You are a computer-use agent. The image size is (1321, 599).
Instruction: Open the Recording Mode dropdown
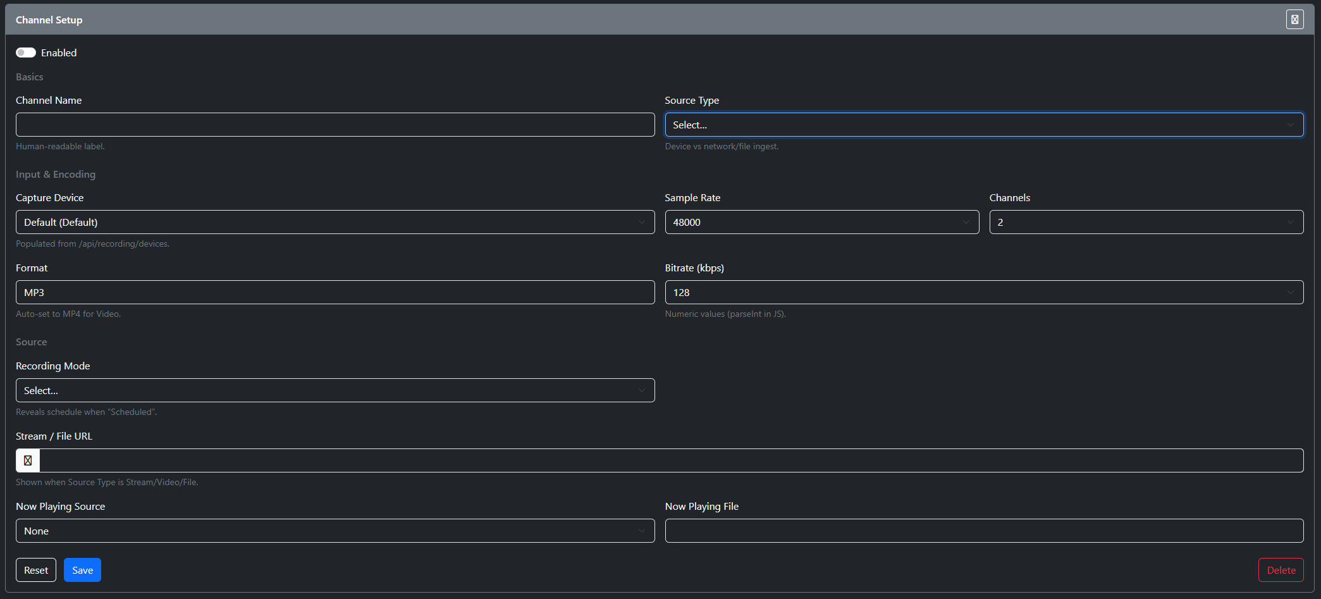335,391
